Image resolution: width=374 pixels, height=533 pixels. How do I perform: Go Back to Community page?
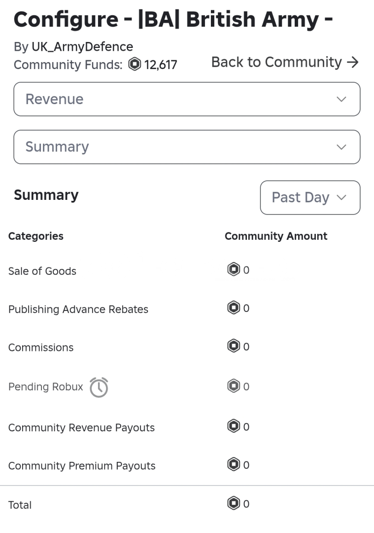[285, 62]
